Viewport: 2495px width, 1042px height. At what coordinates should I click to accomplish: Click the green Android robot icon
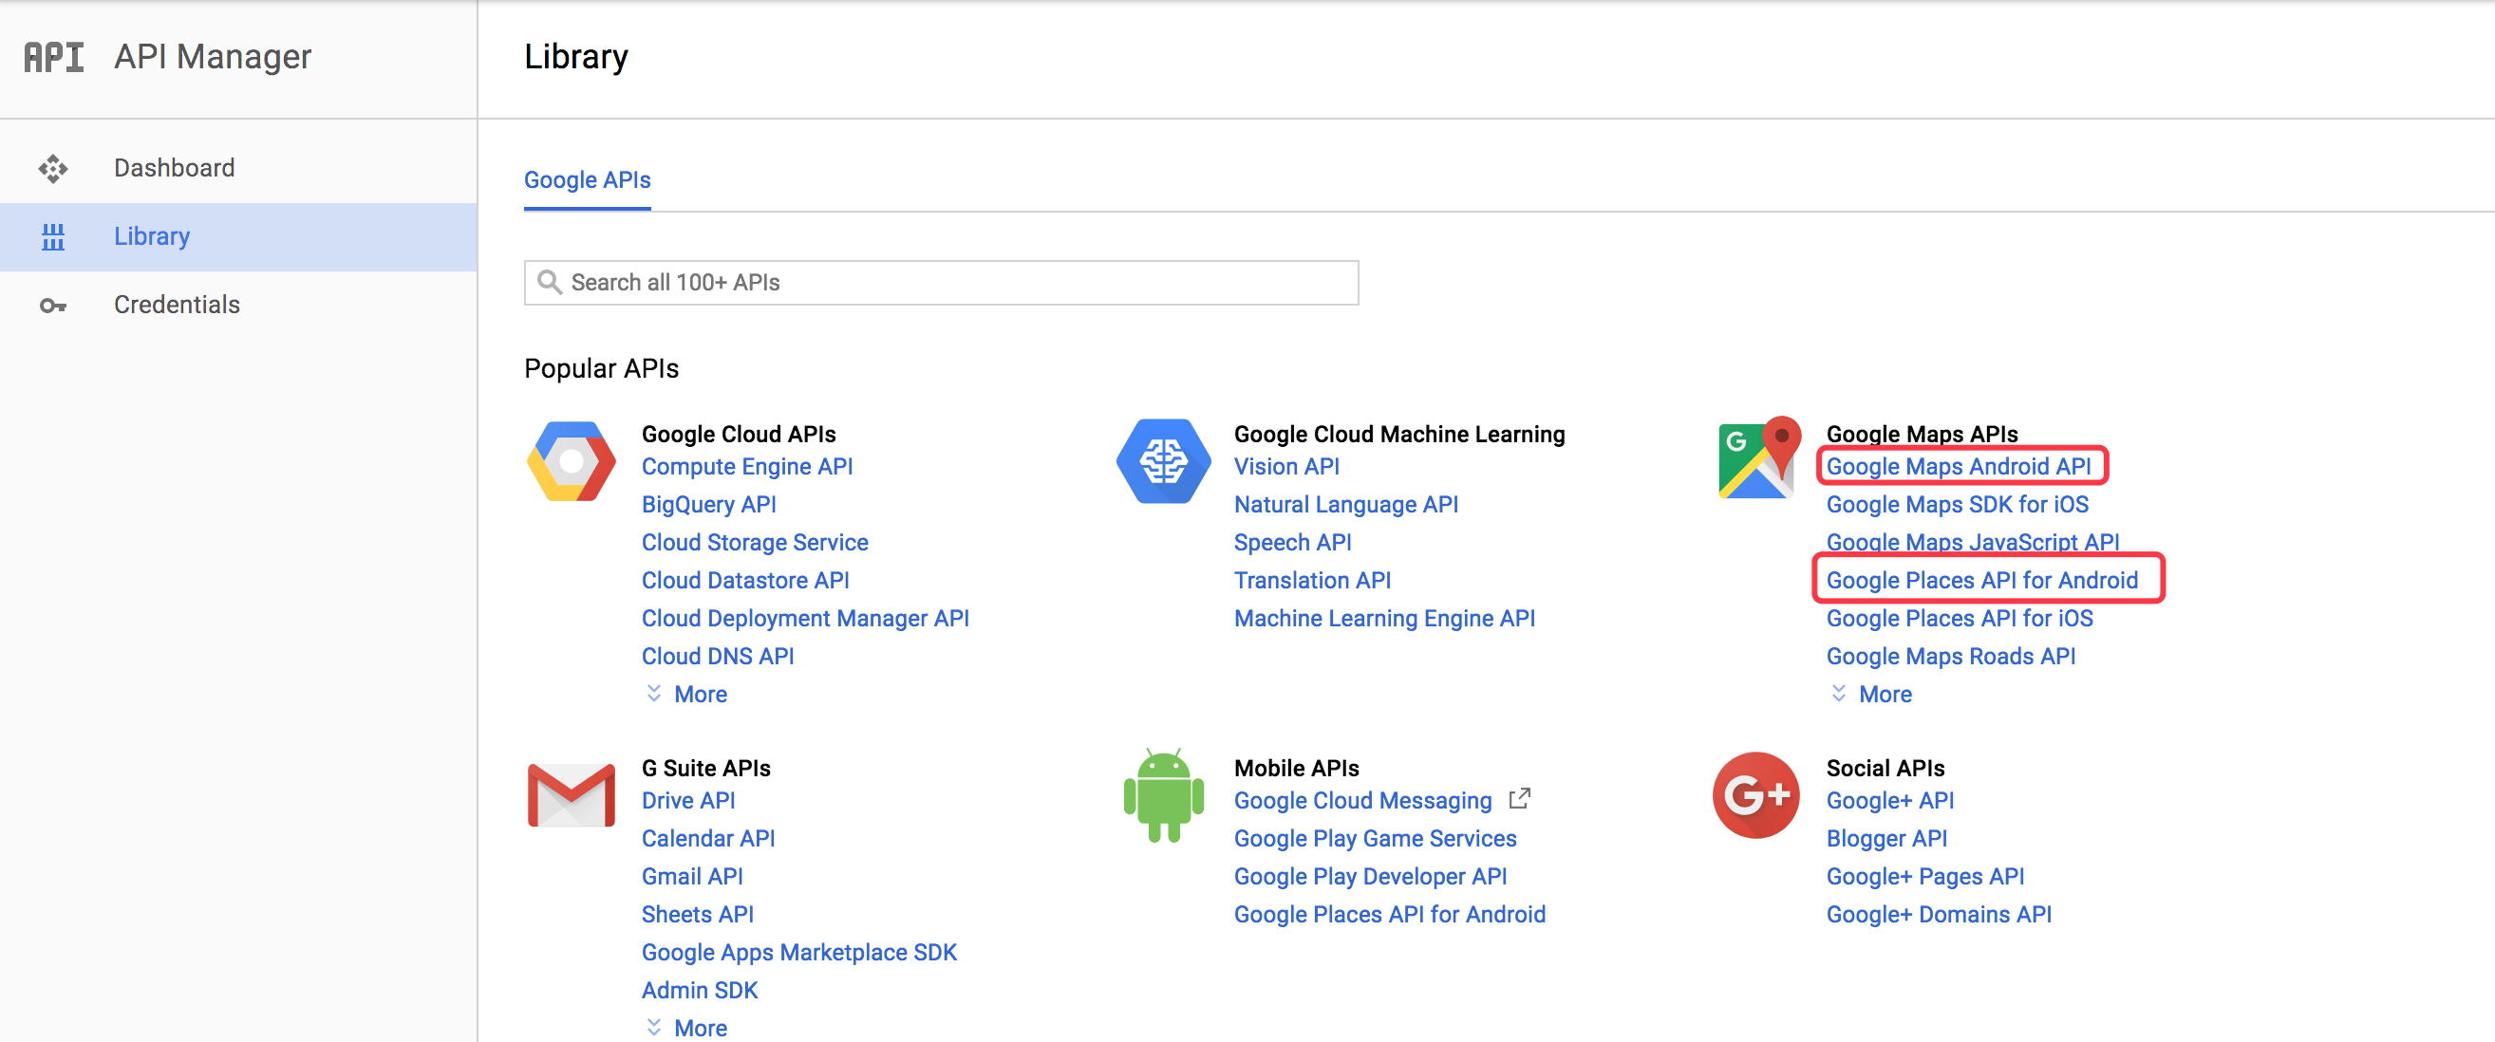pyautogui.click(x=1162, y=795)
